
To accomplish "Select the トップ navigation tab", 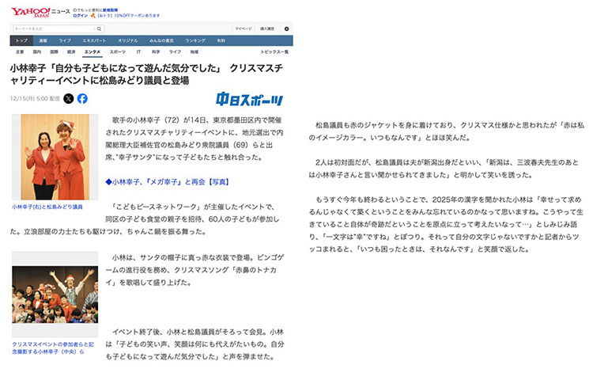I will pos(21,40).
